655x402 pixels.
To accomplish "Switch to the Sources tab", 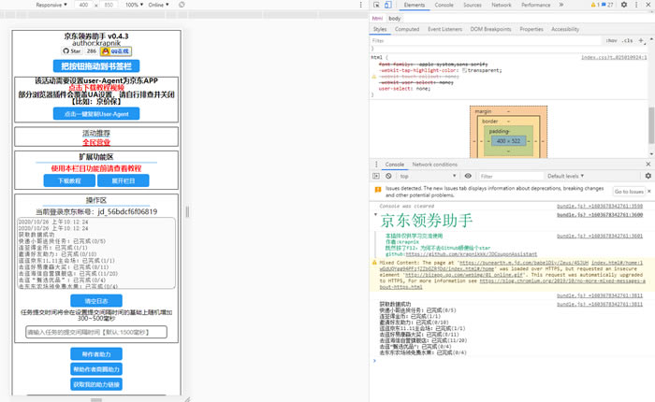I will pyautogui.click(x=473, y=5).
